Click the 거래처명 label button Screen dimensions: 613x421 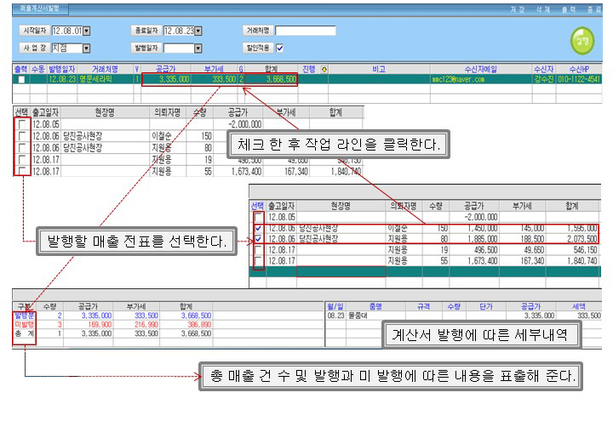258,31
